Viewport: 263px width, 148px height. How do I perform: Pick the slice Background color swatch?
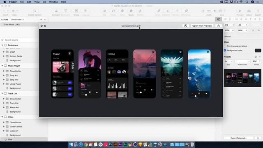(258, 50)
